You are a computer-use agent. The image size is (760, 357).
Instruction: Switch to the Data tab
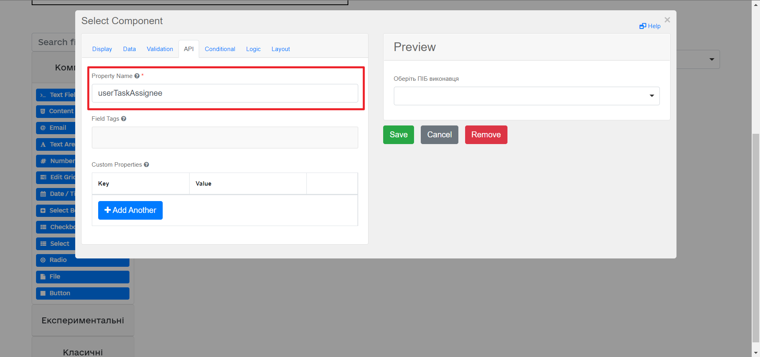tap(129, 49)
